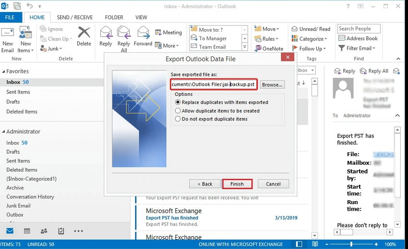Open People from navigation bar
Screen dimensions: 408x249
pyautogui.click(x=44, y=231)
